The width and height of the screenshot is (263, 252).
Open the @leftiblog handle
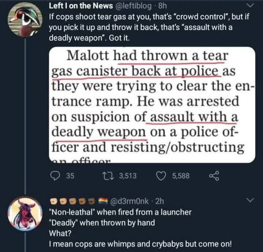(x=134, y=6)
